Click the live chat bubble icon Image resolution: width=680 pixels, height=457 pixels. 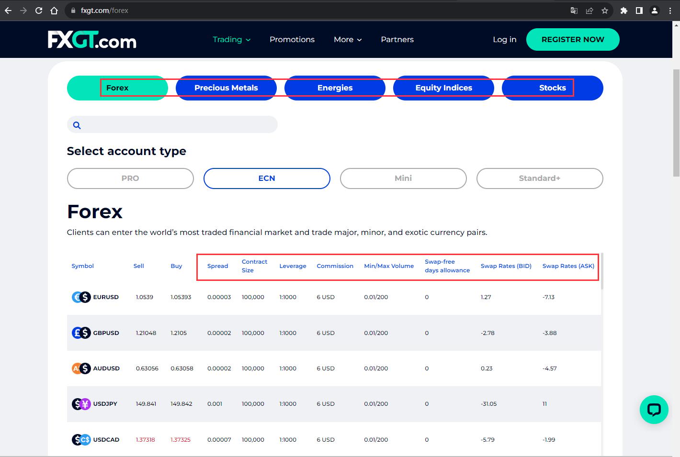click(654, 410)
